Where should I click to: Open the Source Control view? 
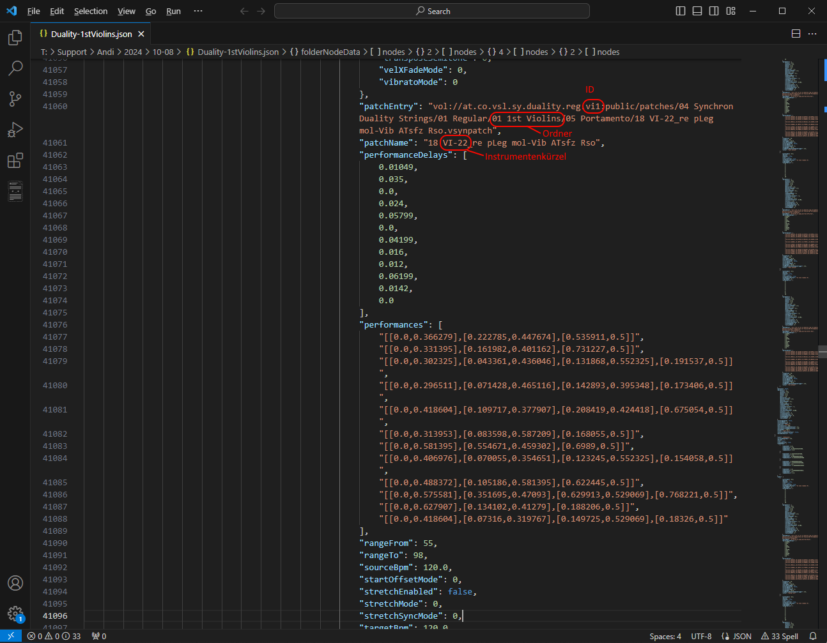15,99
